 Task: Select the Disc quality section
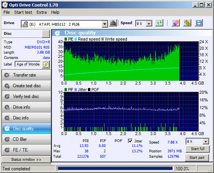pos(27,129)
